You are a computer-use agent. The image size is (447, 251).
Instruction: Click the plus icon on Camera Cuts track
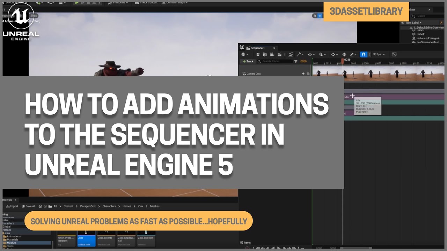303,74
